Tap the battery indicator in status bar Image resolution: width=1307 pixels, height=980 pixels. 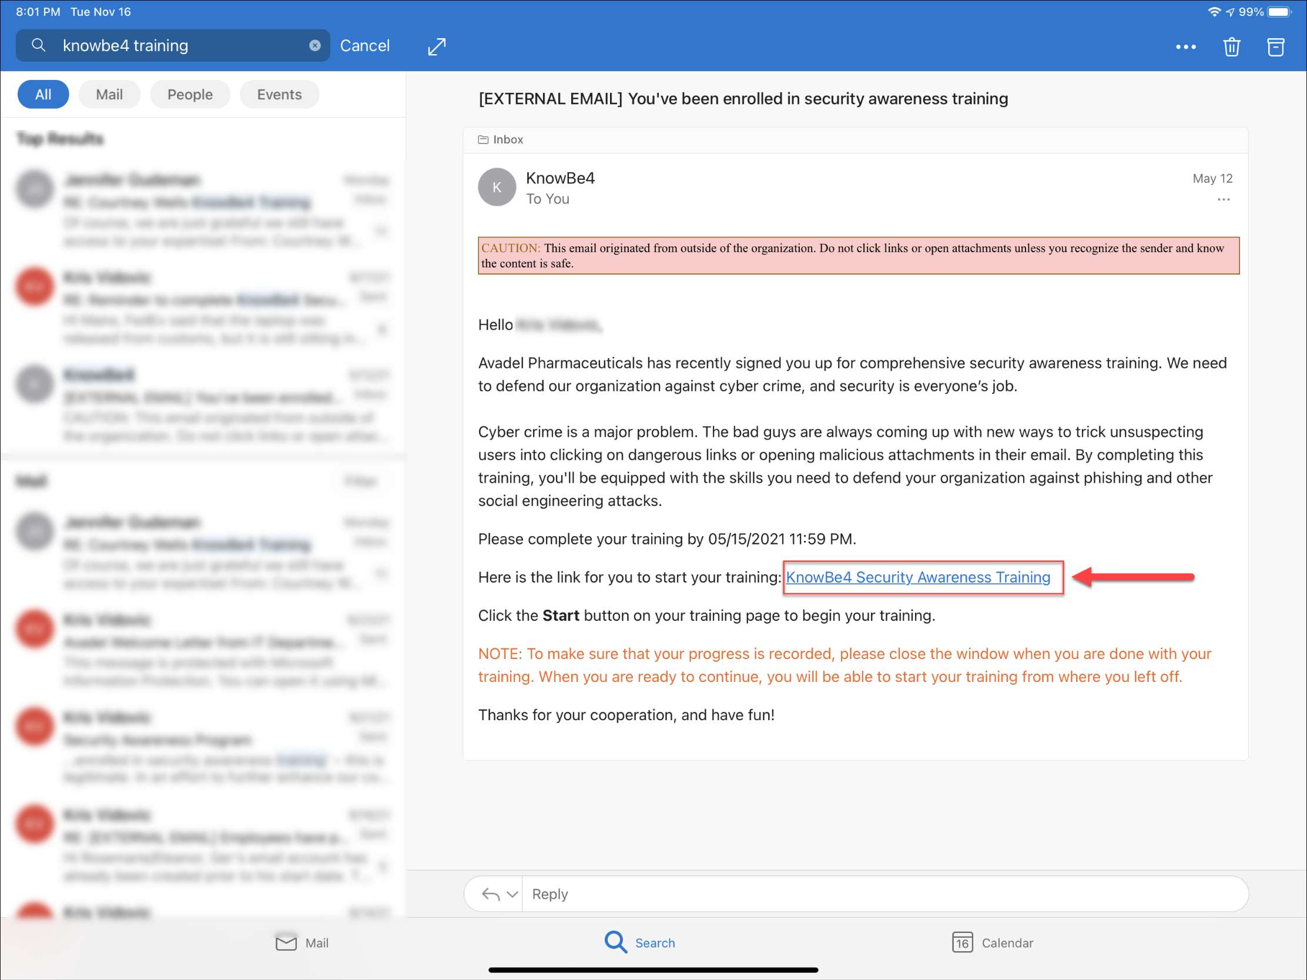click(1279, 12)
